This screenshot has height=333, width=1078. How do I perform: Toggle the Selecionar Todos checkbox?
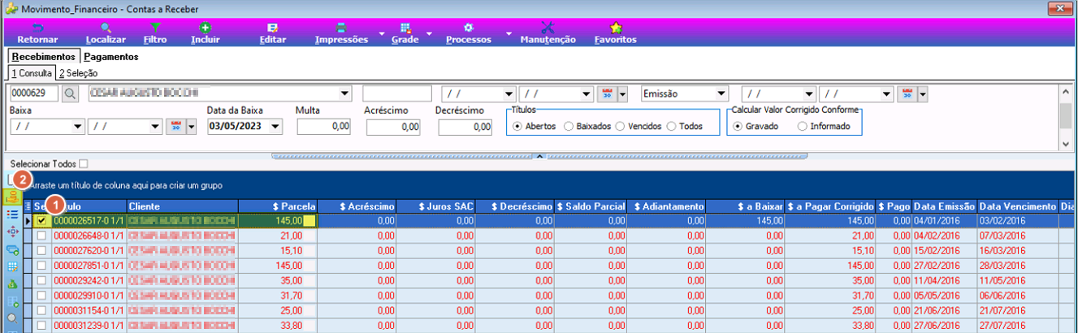84,163
